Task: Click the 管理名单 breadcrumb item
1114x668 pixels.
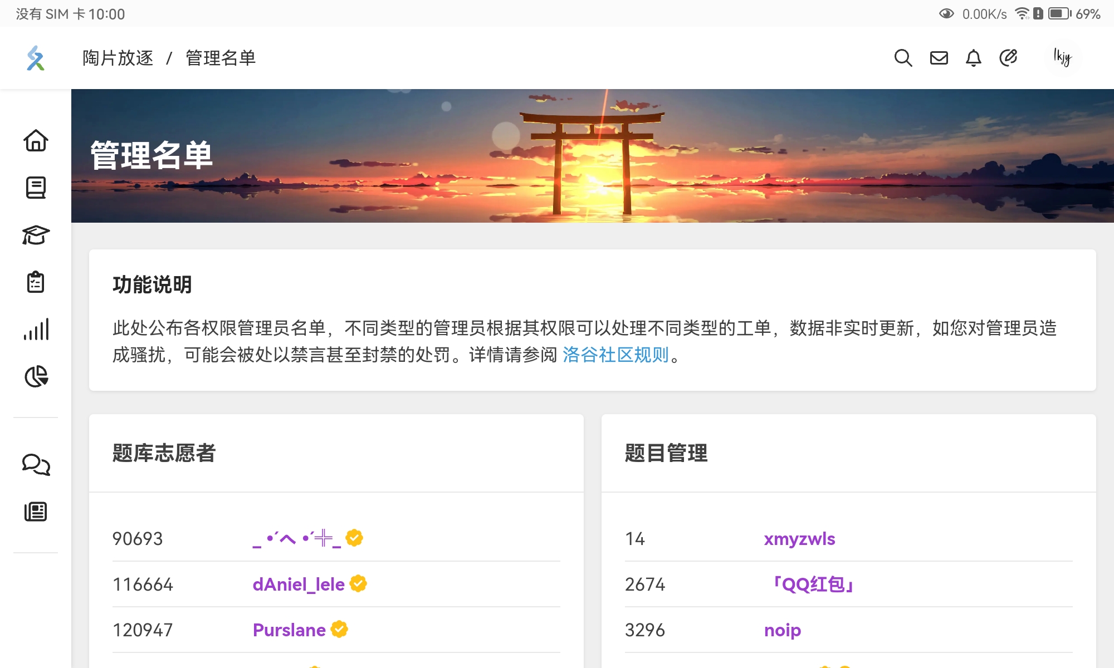Action: (x=221, y=58)
